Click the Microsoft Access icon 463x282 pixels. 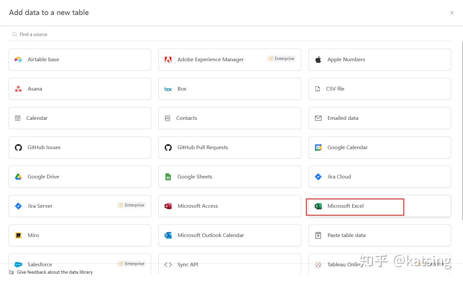(168, 206)
